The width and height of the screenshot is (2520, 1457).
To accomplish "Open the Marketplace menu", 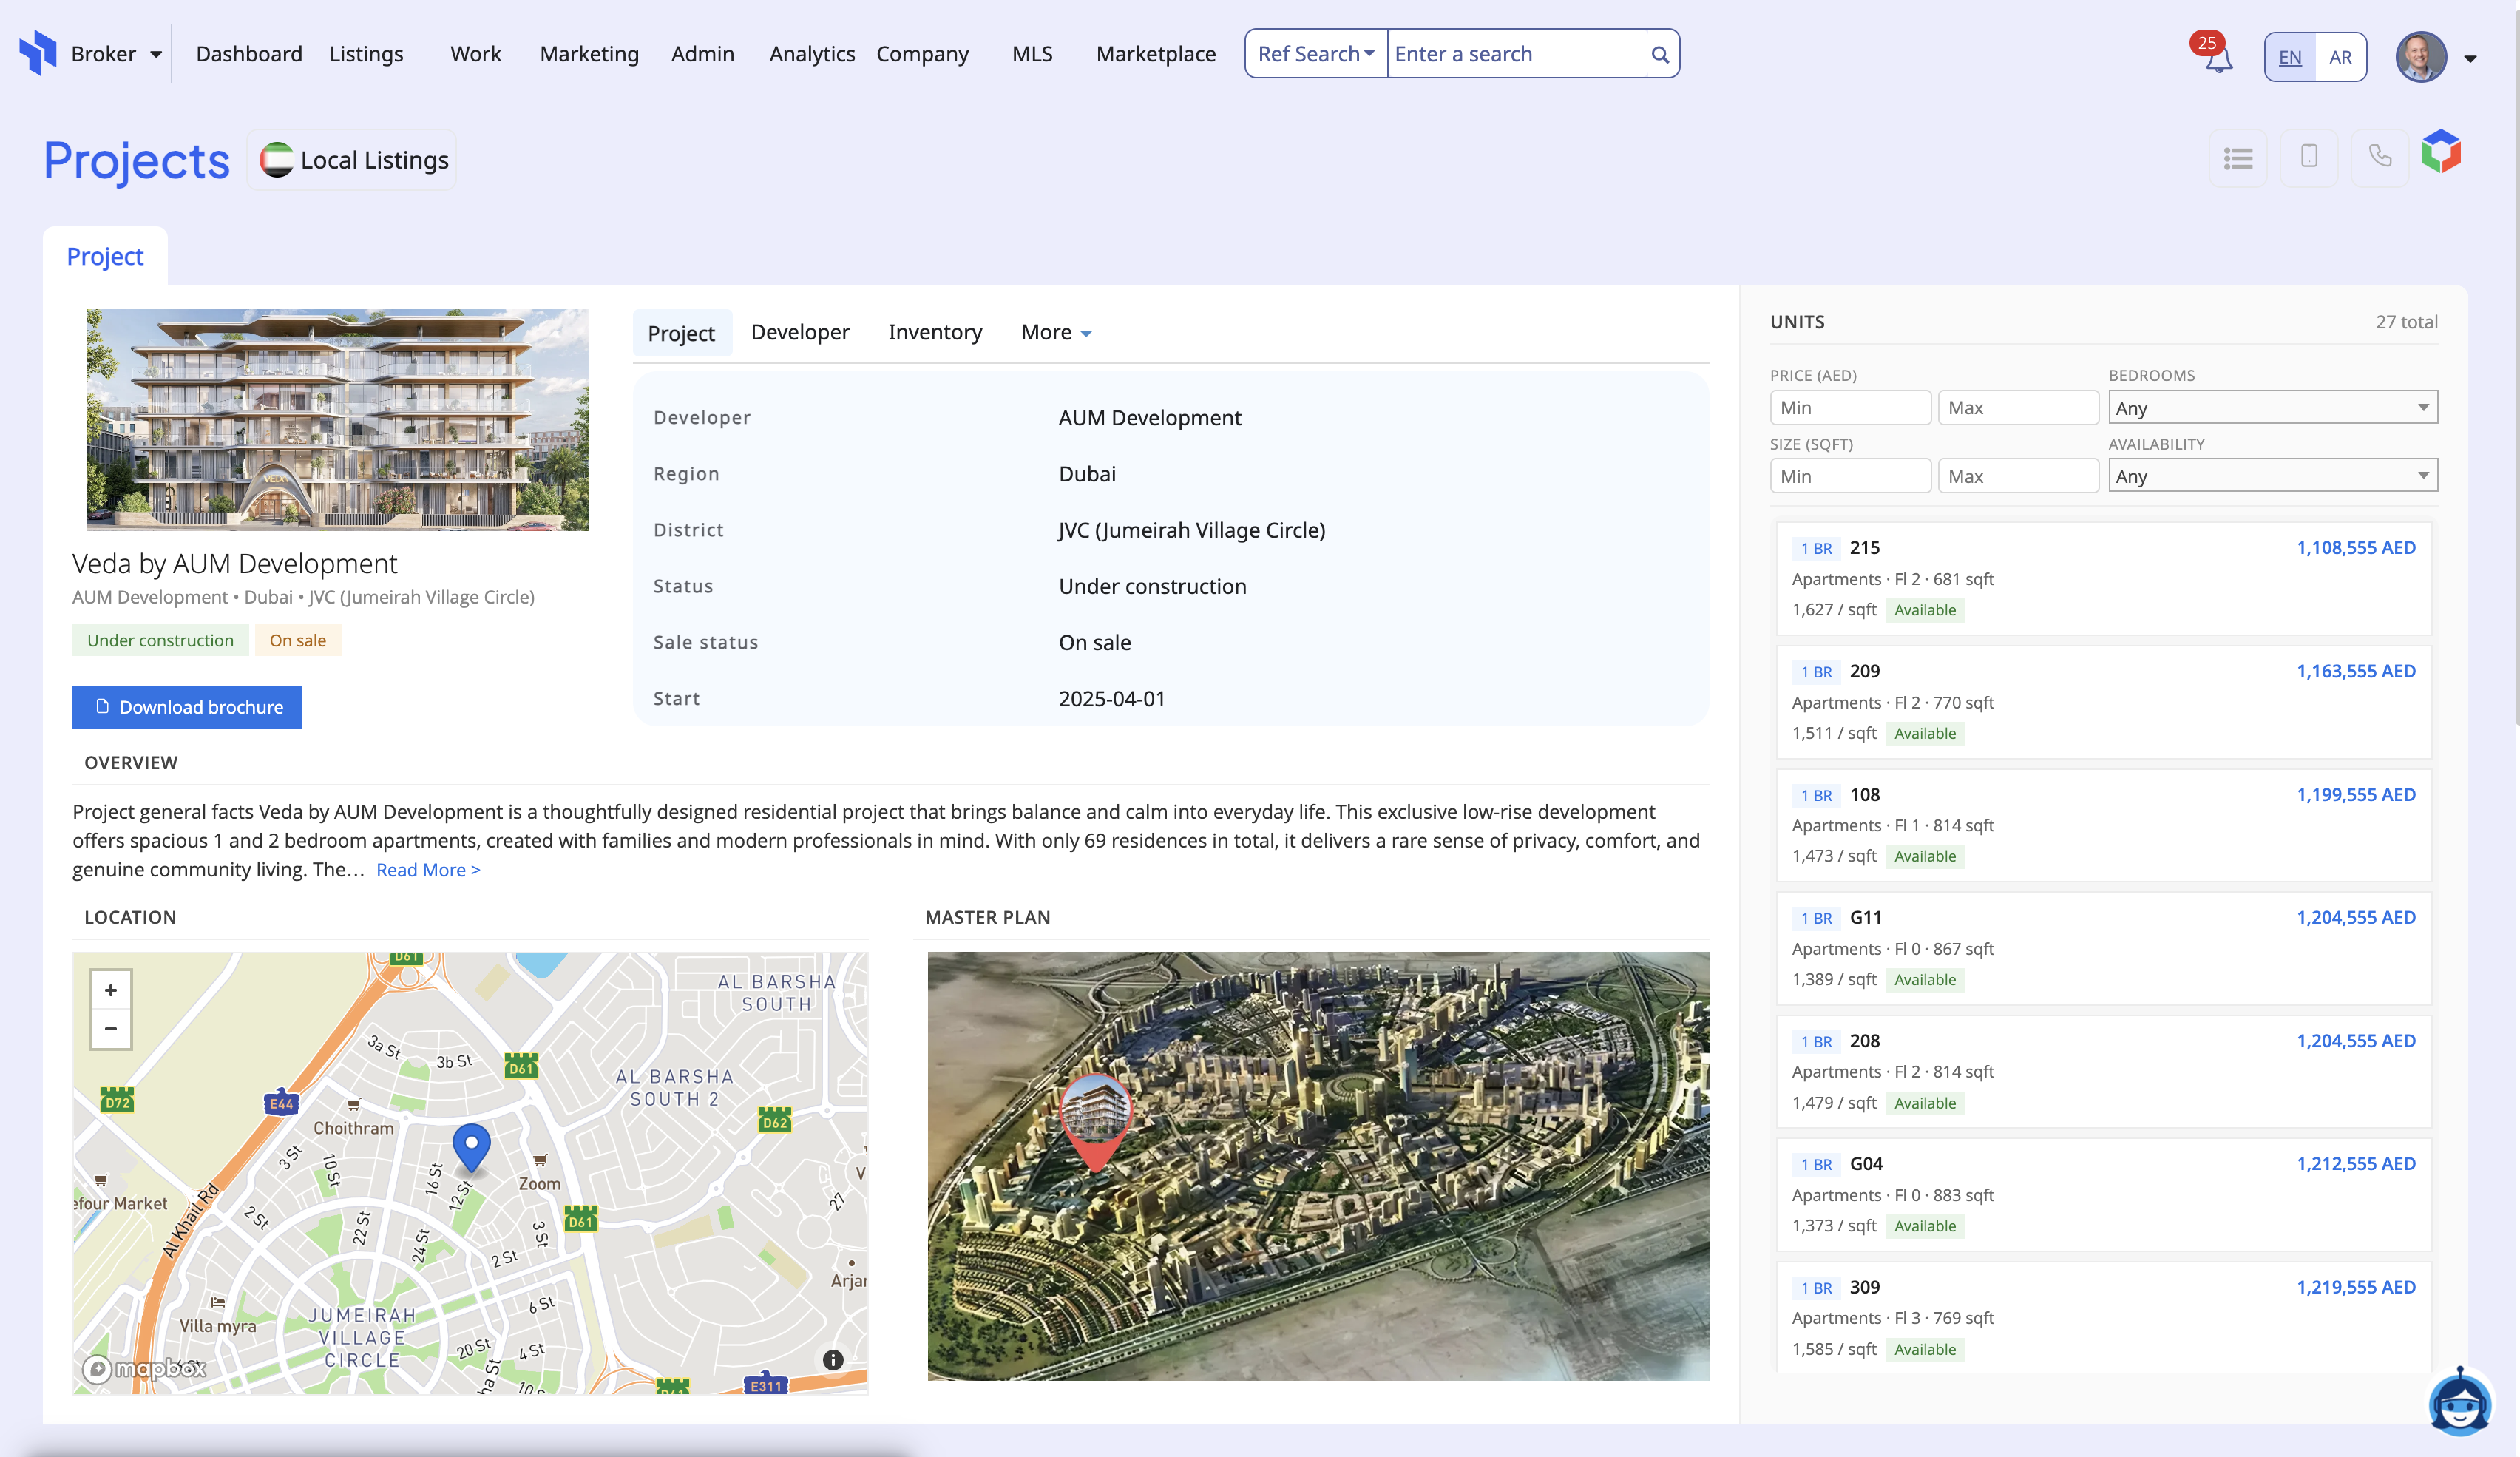I will pyautogui.click(x=1156, y=54).
